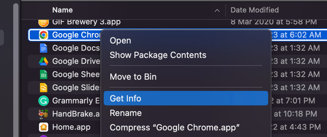Click the GIF Brewery 3 beer mug icon
327x137 pixels.
pyautogui.click(x=43, y=22)
